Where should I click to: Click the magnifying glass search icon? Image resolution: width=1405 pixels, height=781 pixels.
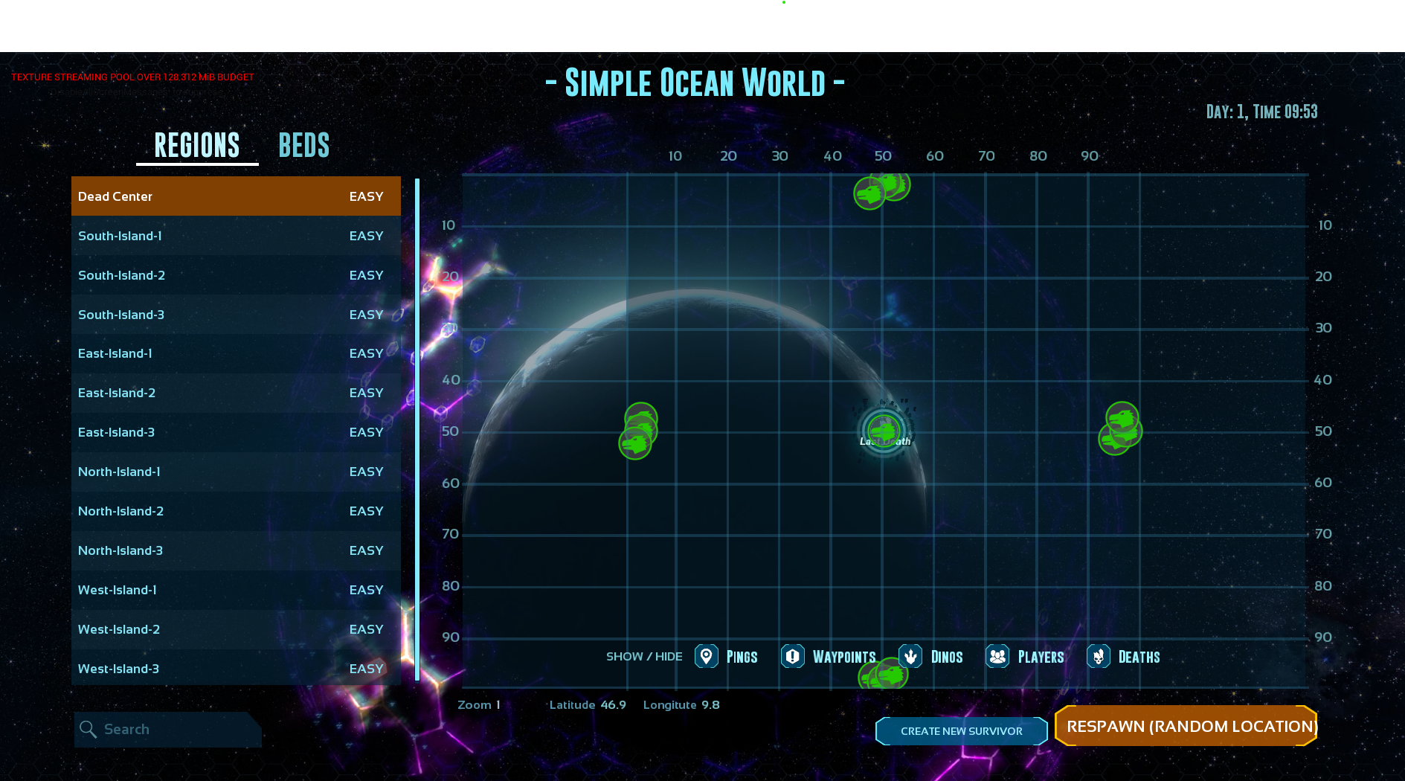coord(89,730)
